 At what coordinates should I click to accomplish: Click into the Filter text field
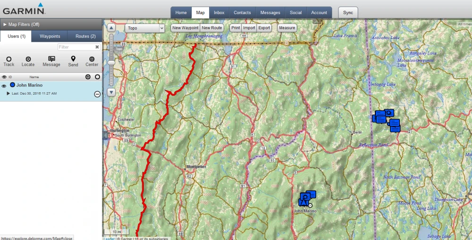tap(76, 47)
